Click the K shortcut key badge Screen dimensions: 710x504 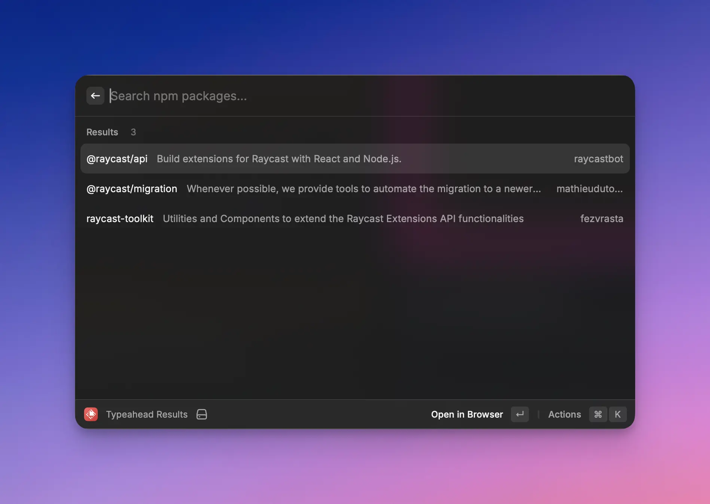[x=618, y=414]
